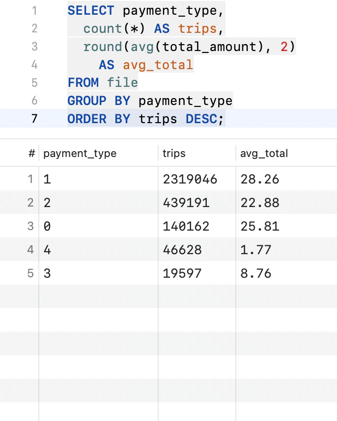Select avg_total cell 25.81
Image resolution: width=337 pixels, height=421 pixels.
coord(286,226)
